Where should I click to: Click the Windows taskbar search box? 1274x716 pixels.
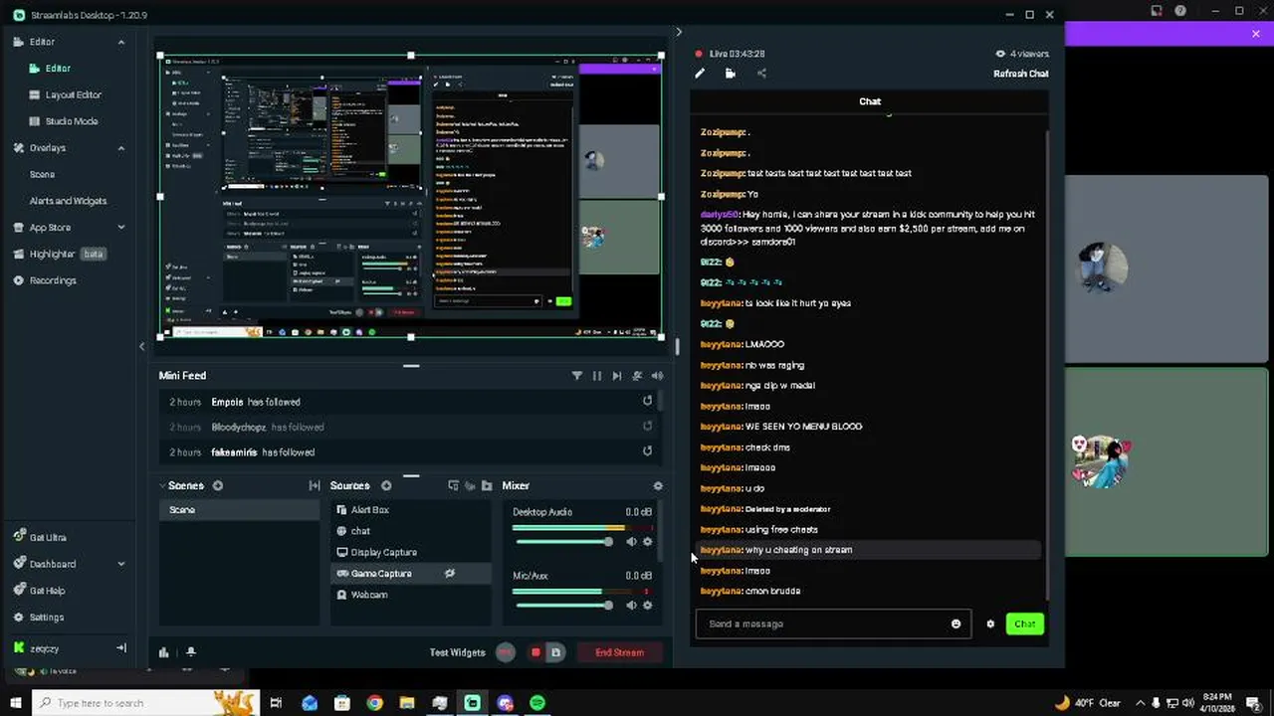click(146, 703)
